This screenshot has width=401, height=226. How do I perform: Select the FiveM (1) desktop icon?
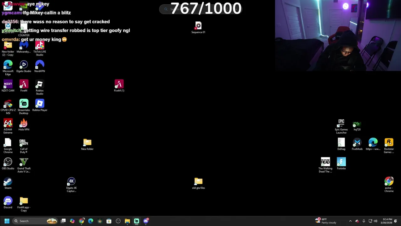pos(119,86)
